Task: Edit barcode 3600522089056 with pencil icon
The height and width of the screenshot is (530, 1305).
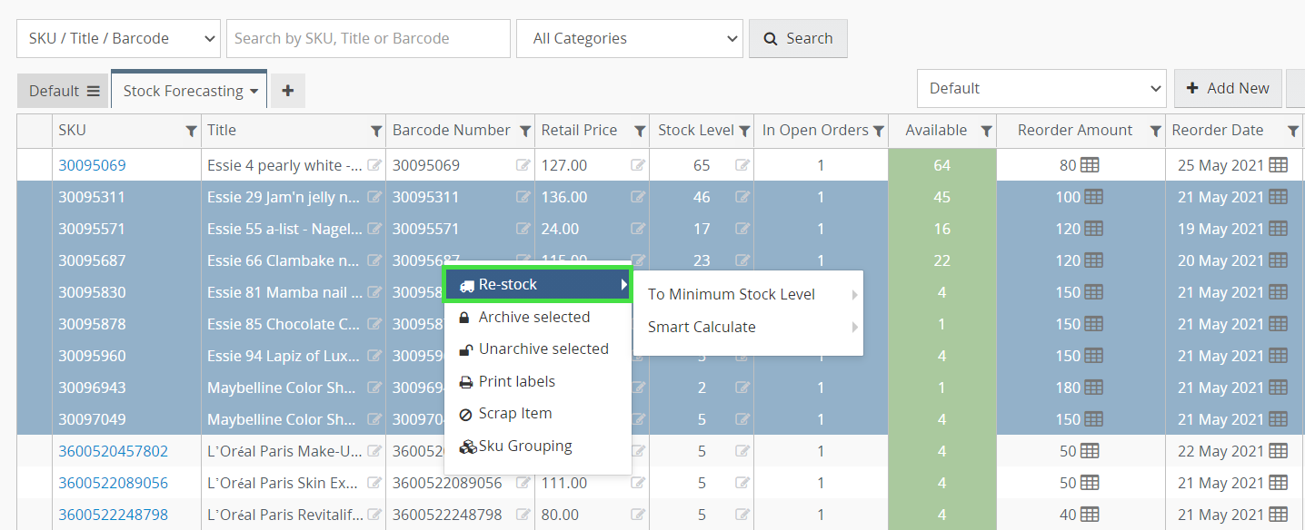Action: (523, 483)
